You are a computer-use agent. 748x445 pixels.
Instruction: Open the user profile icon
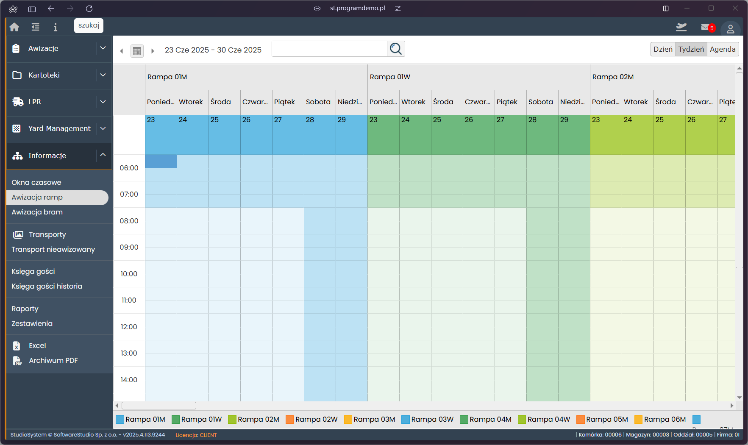[x=730, y=29]
